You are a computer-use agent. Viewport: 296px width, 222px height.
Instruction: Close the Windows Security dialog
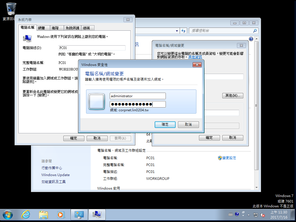point(197,65)
